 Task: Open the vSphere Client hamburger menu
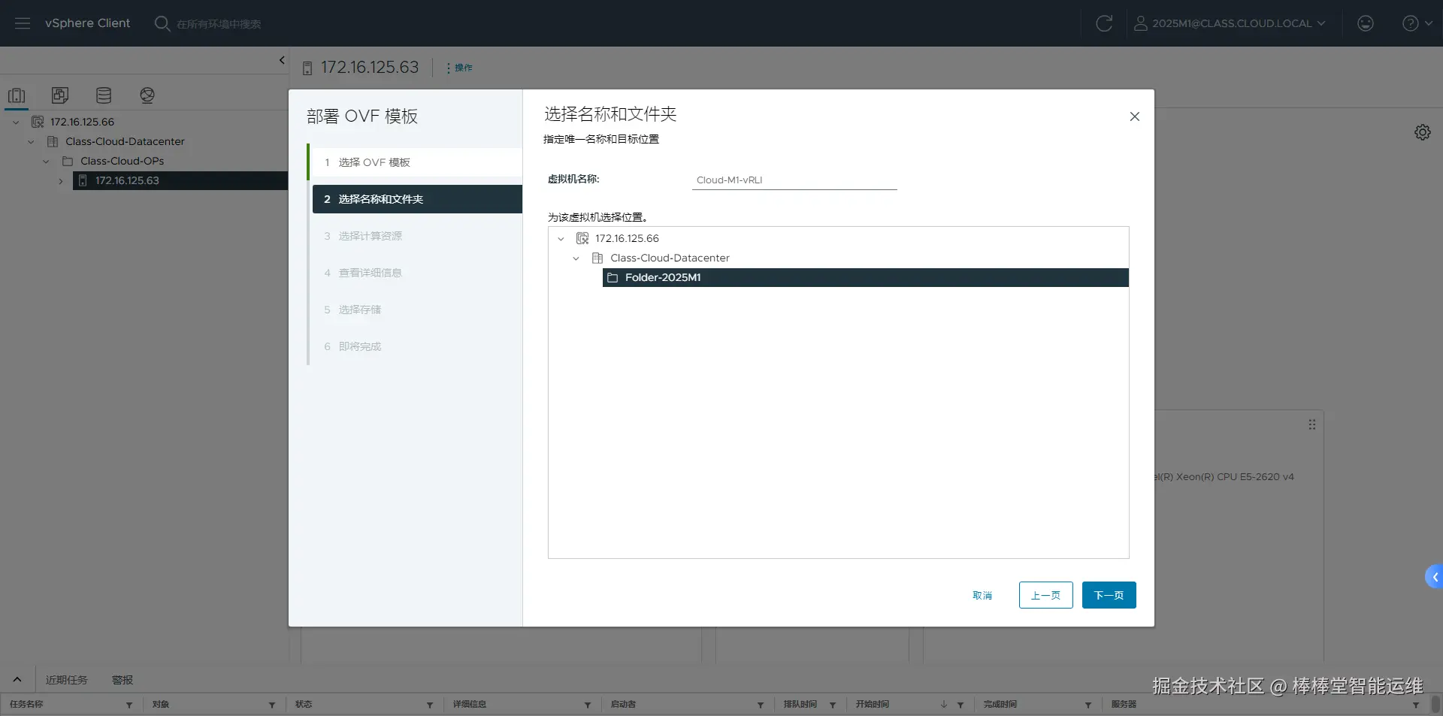coord(23,23)
